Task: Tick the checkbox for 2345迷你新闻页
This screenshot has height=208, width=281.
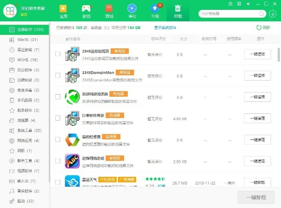Action: [58, 54]
